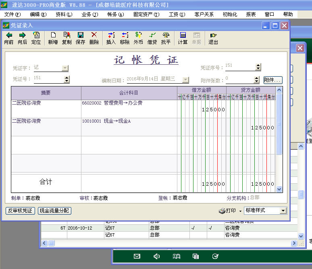Delete the voucher using 删除
Image resolution: width=312 pixels, height=269 pixels.
click(x=94, y=38)
